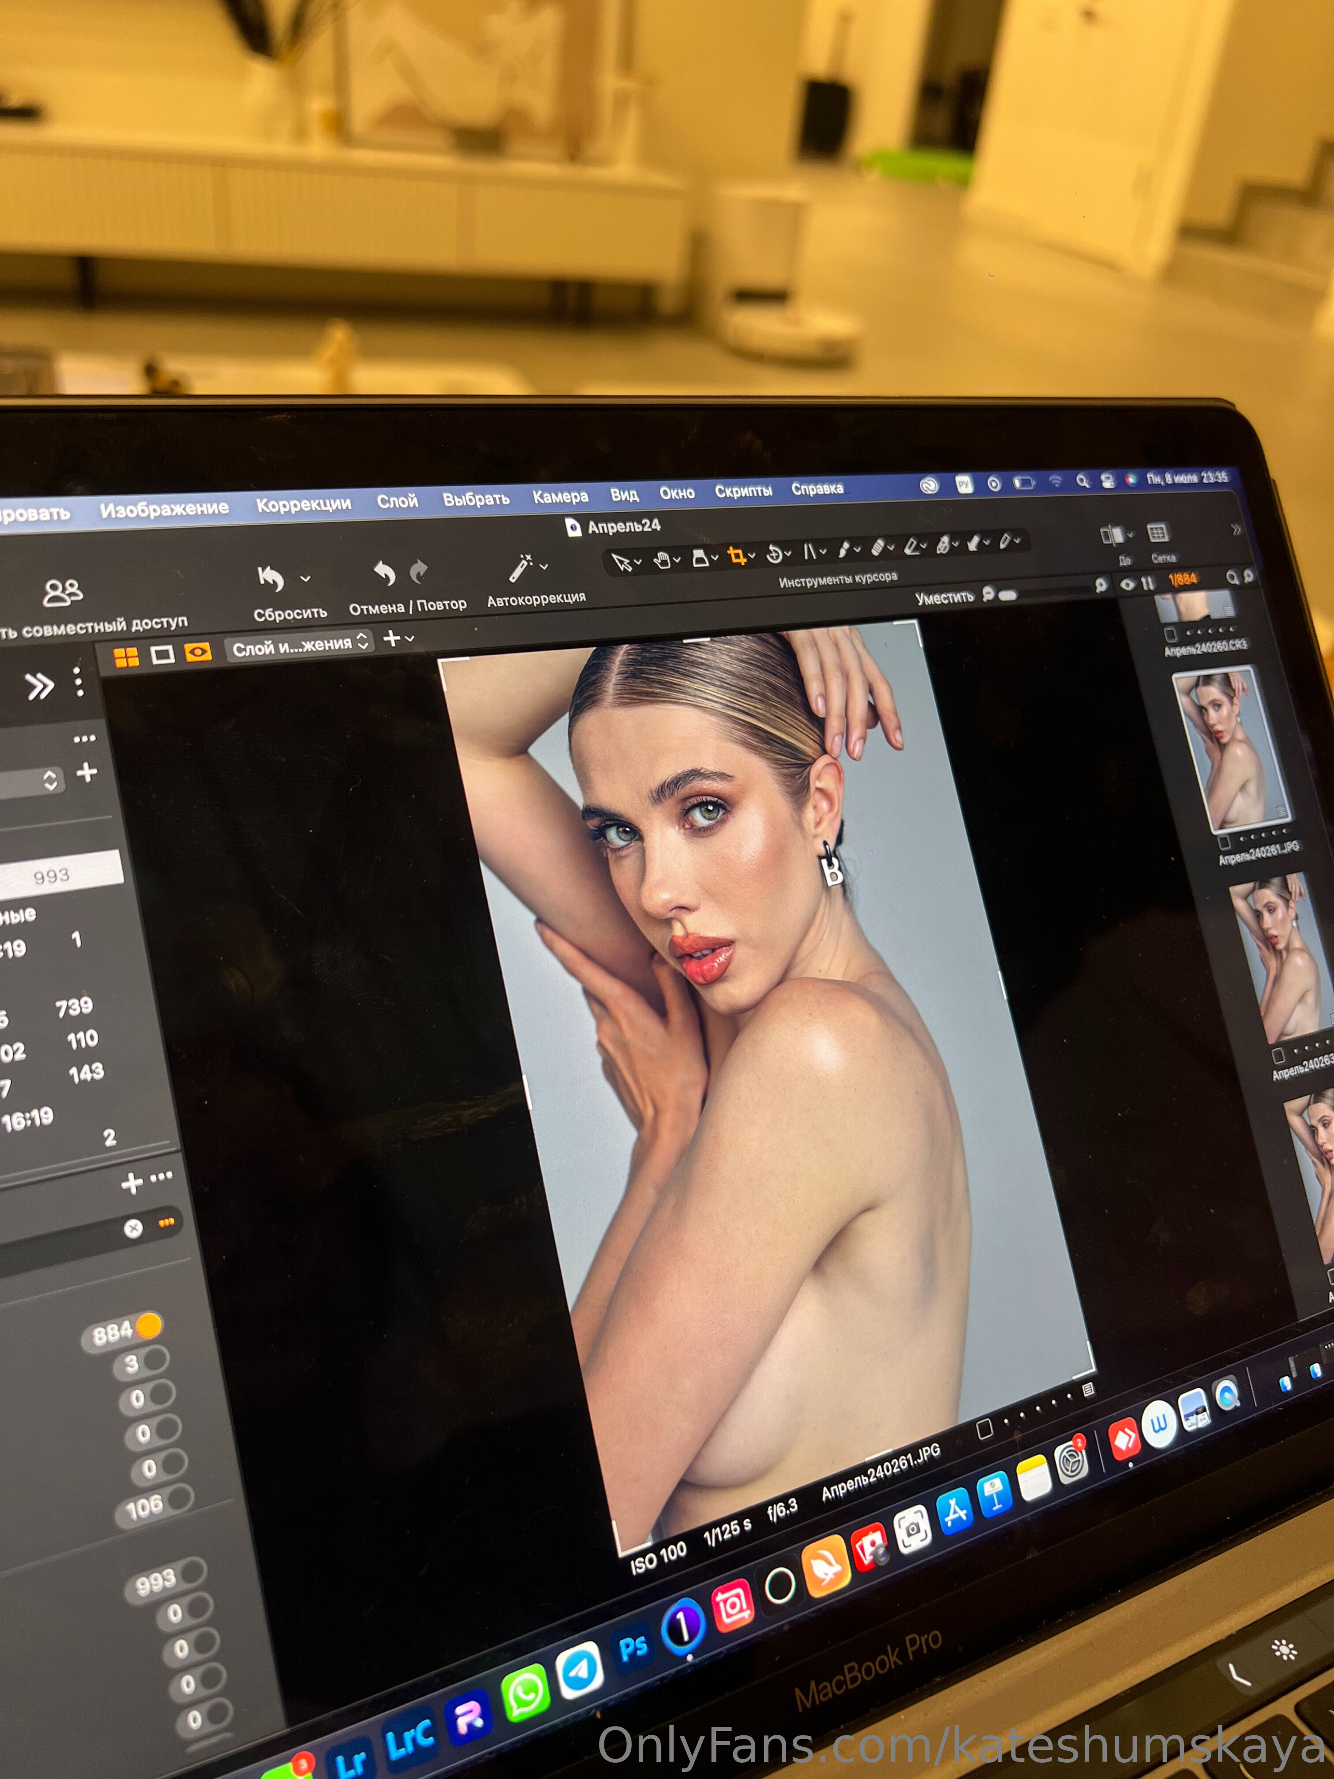The height and width of the screenshot is (1779, 1334).
Task: Click the Сетка grid icon
Action: pyautogui.click(x=1158, y=533)
